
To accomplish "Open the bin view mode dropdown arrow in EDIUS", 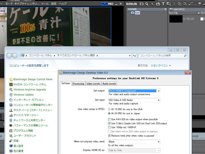I will (195, 5).
